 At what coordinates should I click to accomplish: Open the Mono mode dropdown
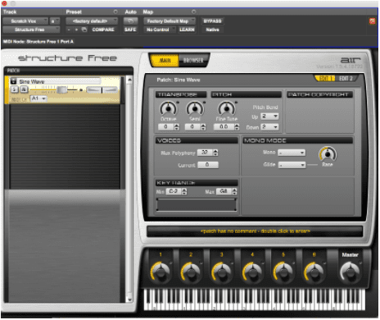pyautogui.click(x=292, y=153)
